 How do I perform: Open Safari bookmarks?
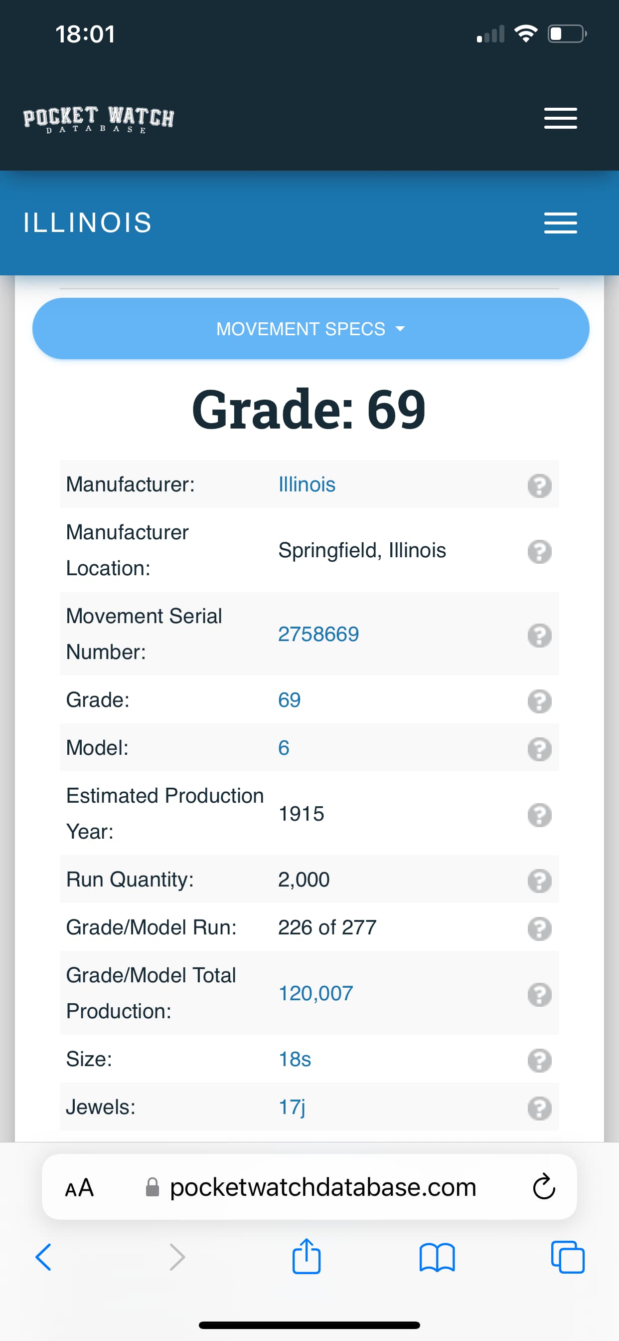point(437,1257)
